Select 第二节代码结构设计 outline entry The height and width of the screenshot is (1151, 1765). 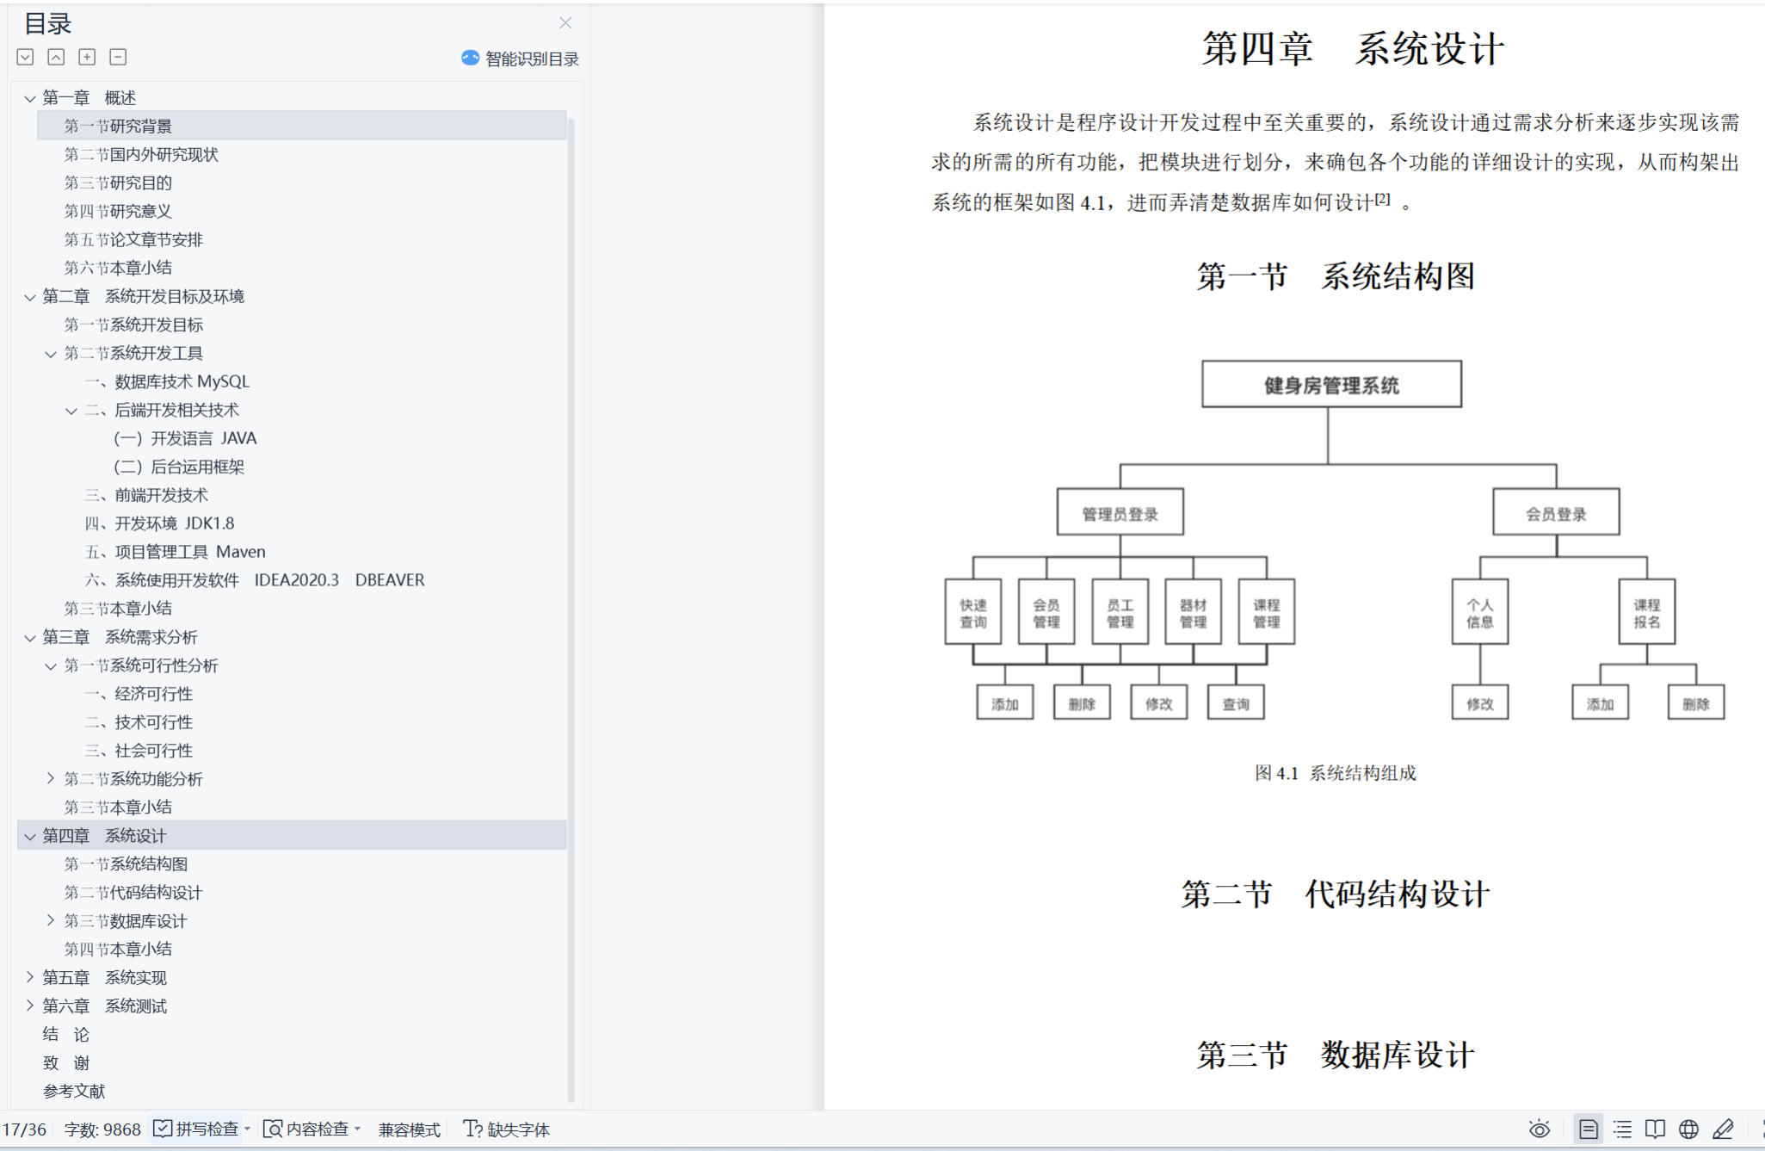point(133,892)
